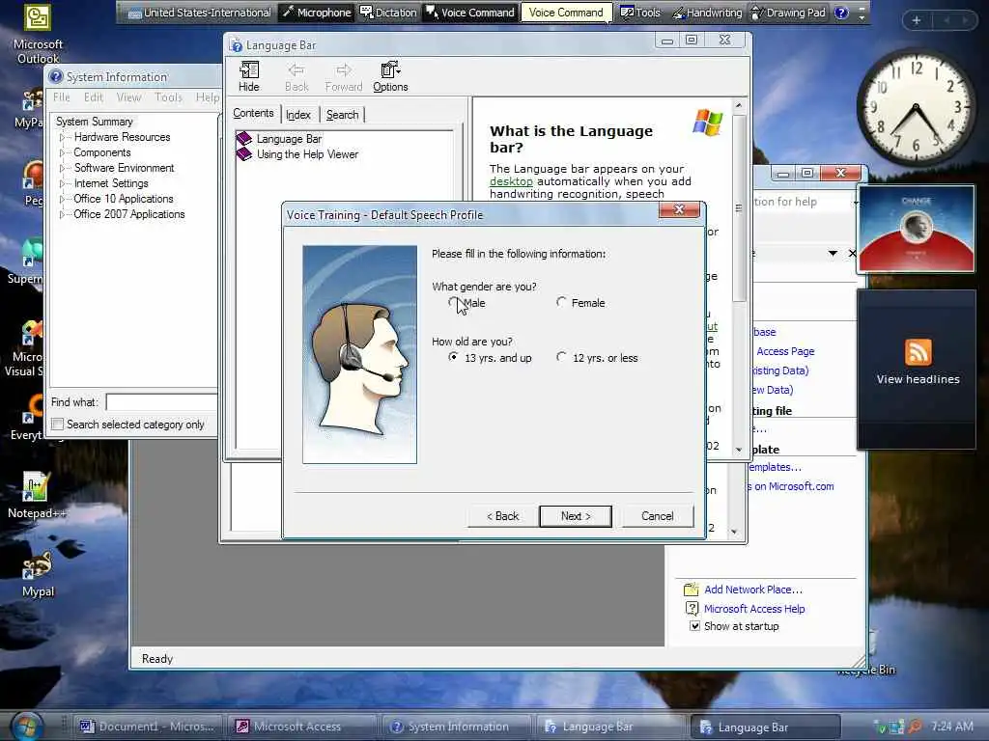This screenshot has width=989, height=741.
Task: Click the language bar help question icon
Action: coord(841,13)
